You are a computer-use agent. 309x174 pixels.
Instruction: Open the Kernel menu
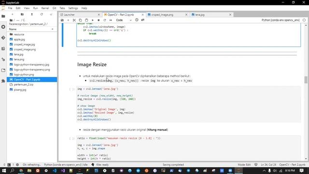(45, 8)
